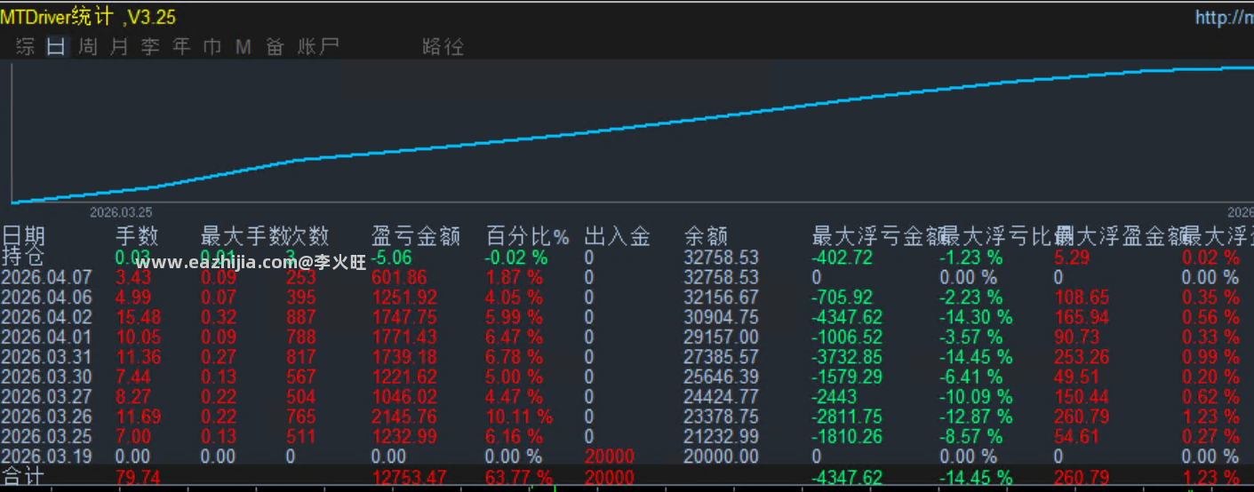Click the floating loss value -402.72
1254x492 pixels.
click(842, 257)
